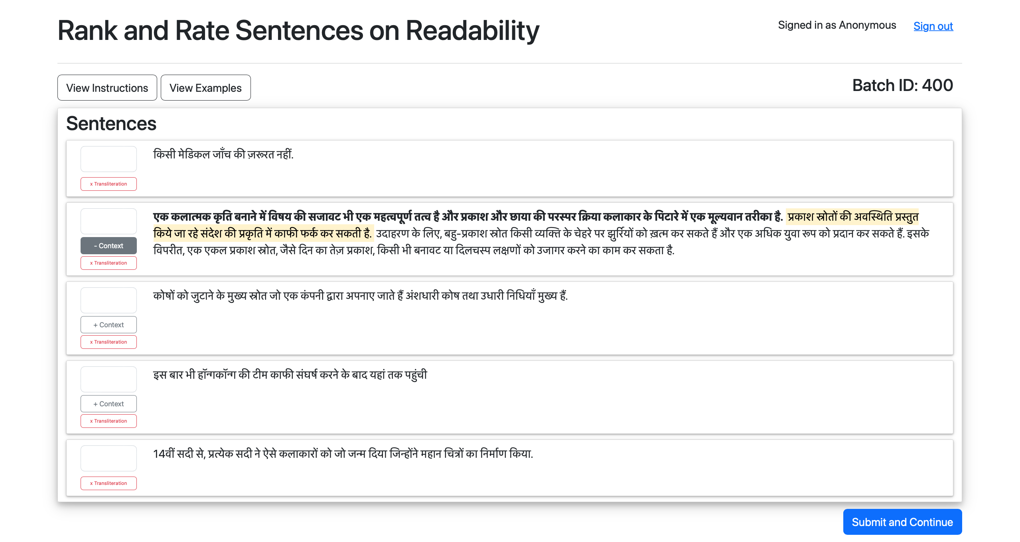Collapse context for the एक कलात्मक कृति sentence
The image size is (1020, 542).
pos(109,246)
